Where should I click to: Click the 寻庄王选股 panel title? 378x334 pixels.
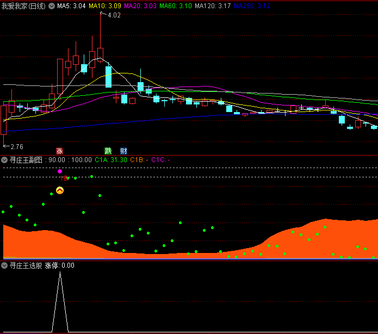pos(26,265)
